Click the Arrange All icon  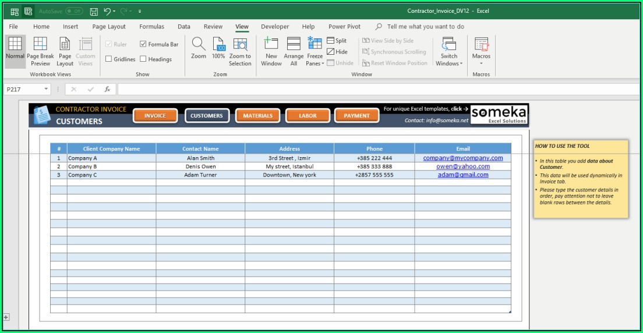coord(294,45)
